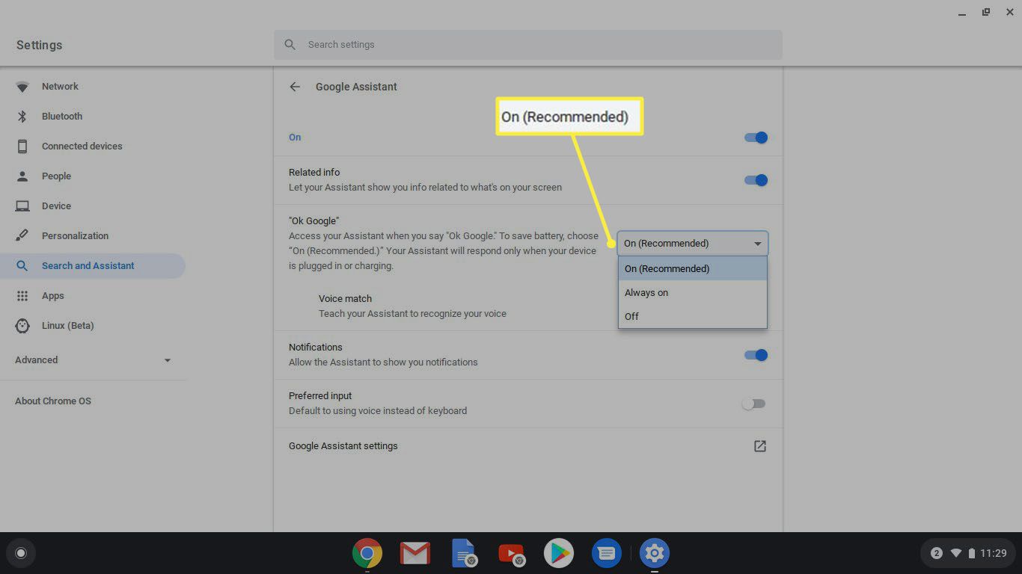Toggle the Related info switch
This screenshot has width=1022, height=574.
pyautogui.click(x=756, y=180)
